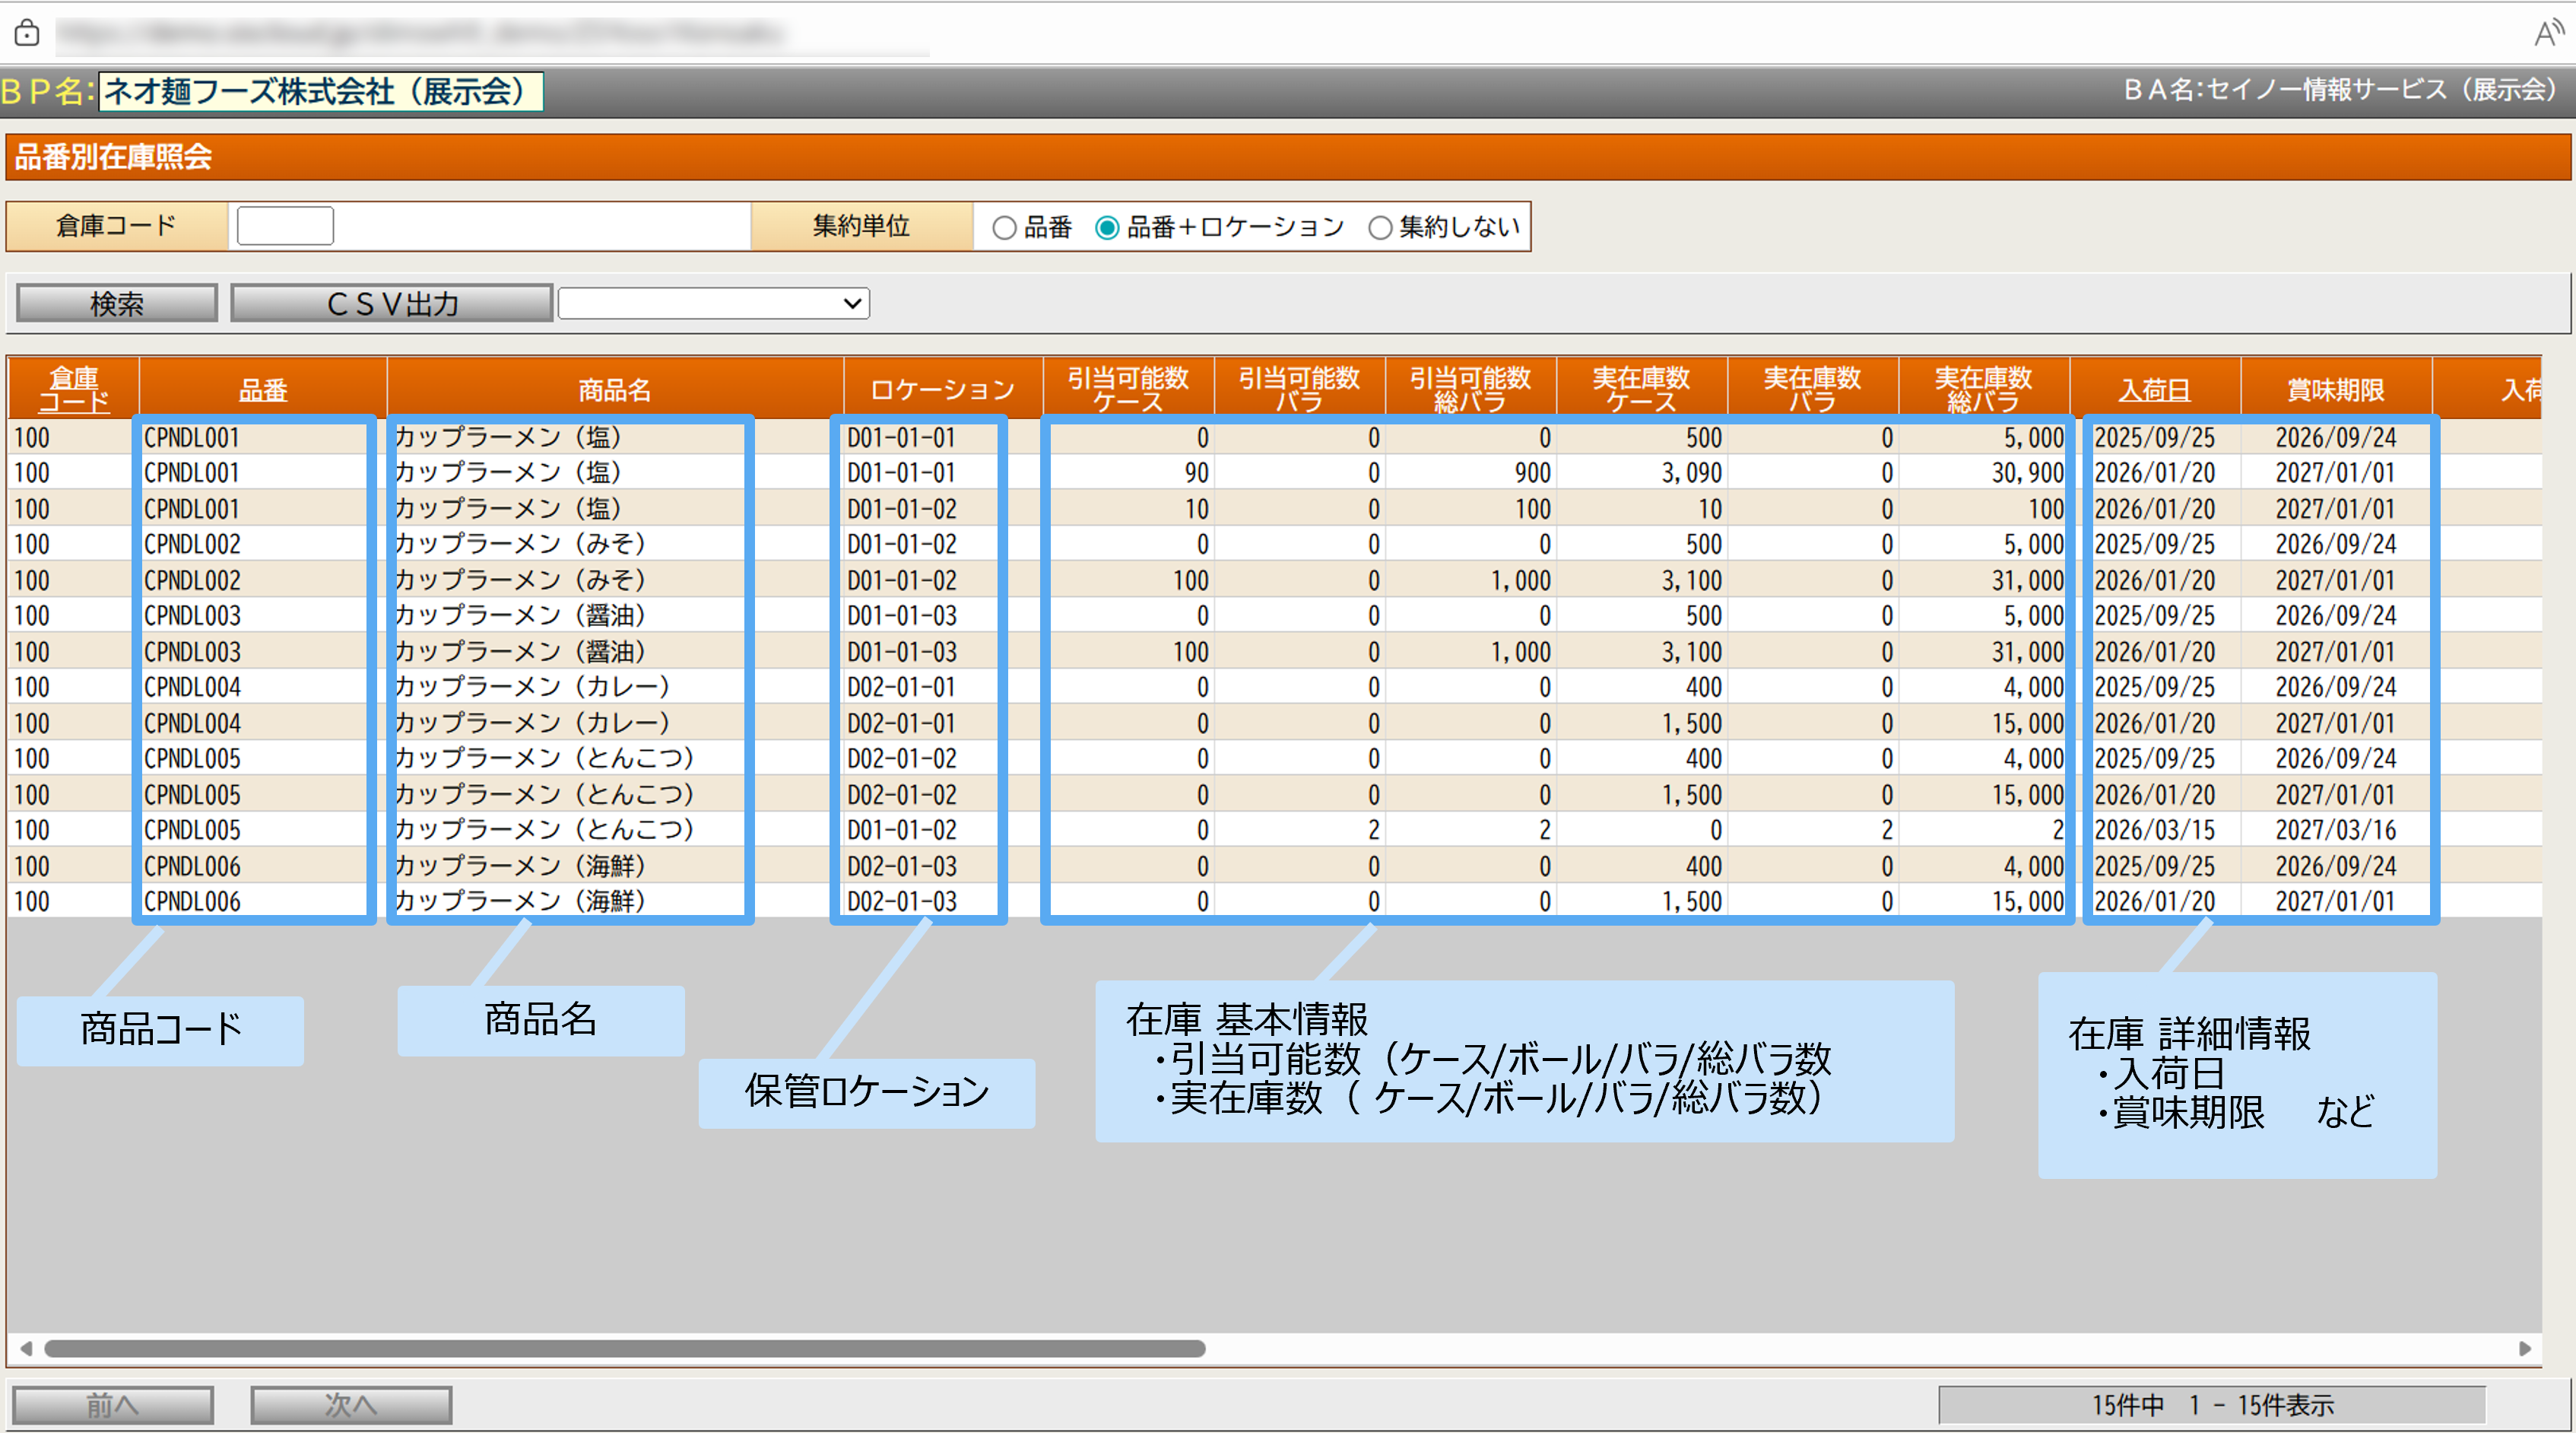Click inside the 倉庫コード input field
The width and height of the screenshot is (2576, 1433).
pos(284,226)
